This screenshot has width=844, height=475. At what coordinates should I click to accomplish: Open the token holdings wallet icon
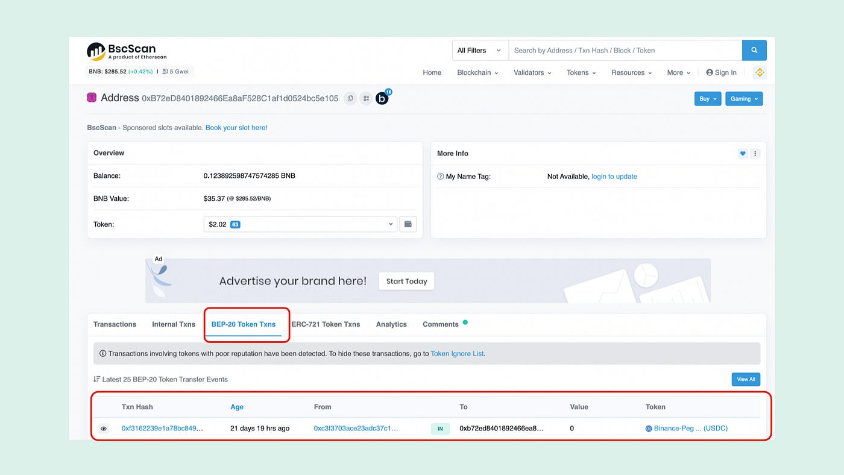408,224
